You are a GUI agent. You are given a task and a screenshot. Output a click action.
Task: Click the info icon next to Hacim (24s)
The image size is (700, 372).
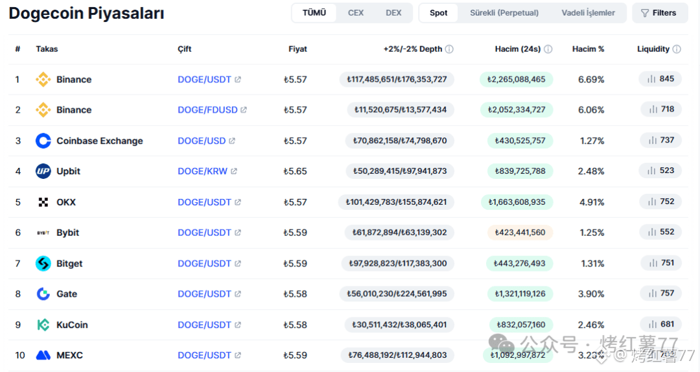[548, 49]
